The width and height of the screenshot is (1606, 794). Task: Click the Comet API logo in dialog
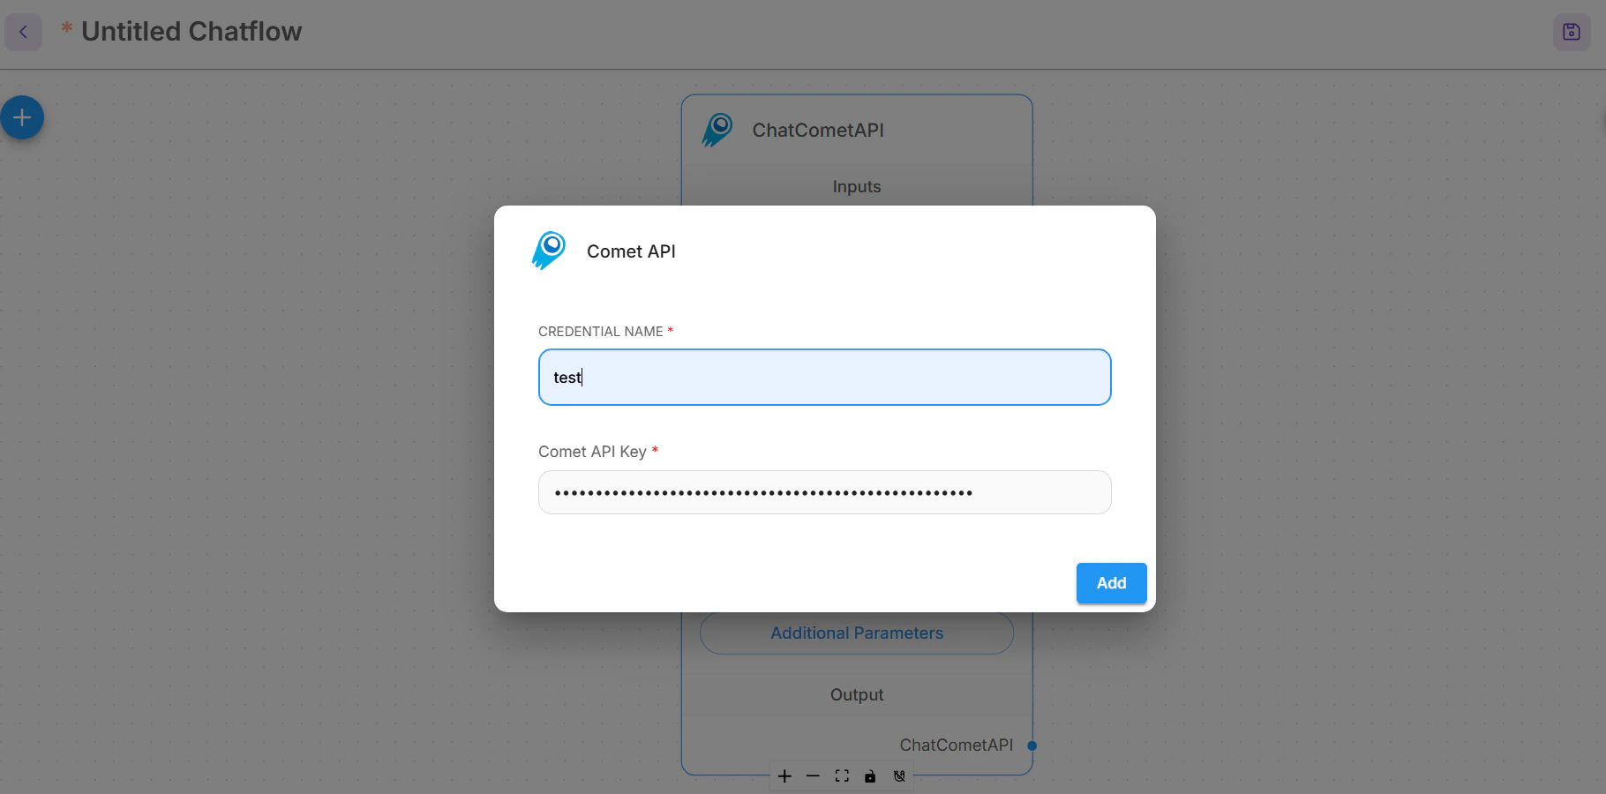(549, 251)
